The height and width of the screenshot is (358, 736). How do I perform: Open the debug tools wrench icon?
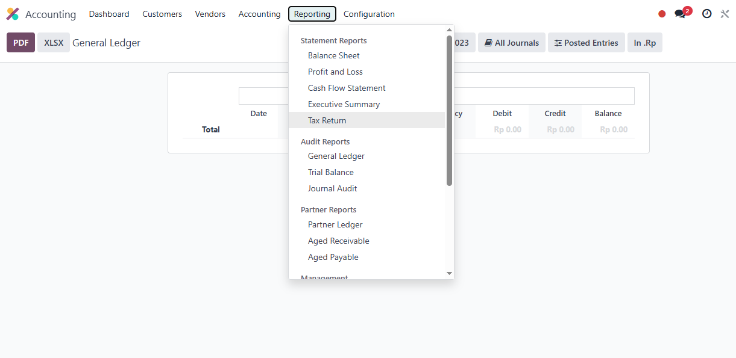(725, 14)
